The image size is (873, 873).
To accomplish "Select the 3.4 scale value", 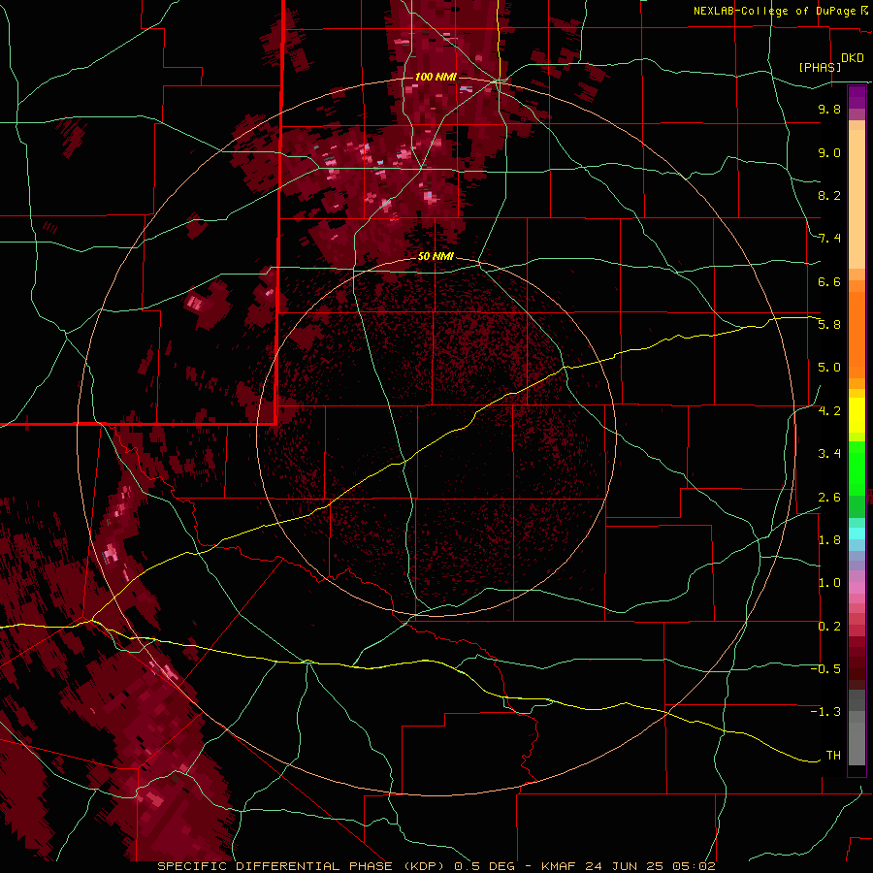I will tap(829, 454).
